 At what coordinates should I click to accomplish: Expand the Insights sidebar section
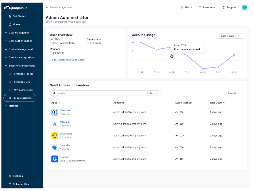tap(13, 106)
